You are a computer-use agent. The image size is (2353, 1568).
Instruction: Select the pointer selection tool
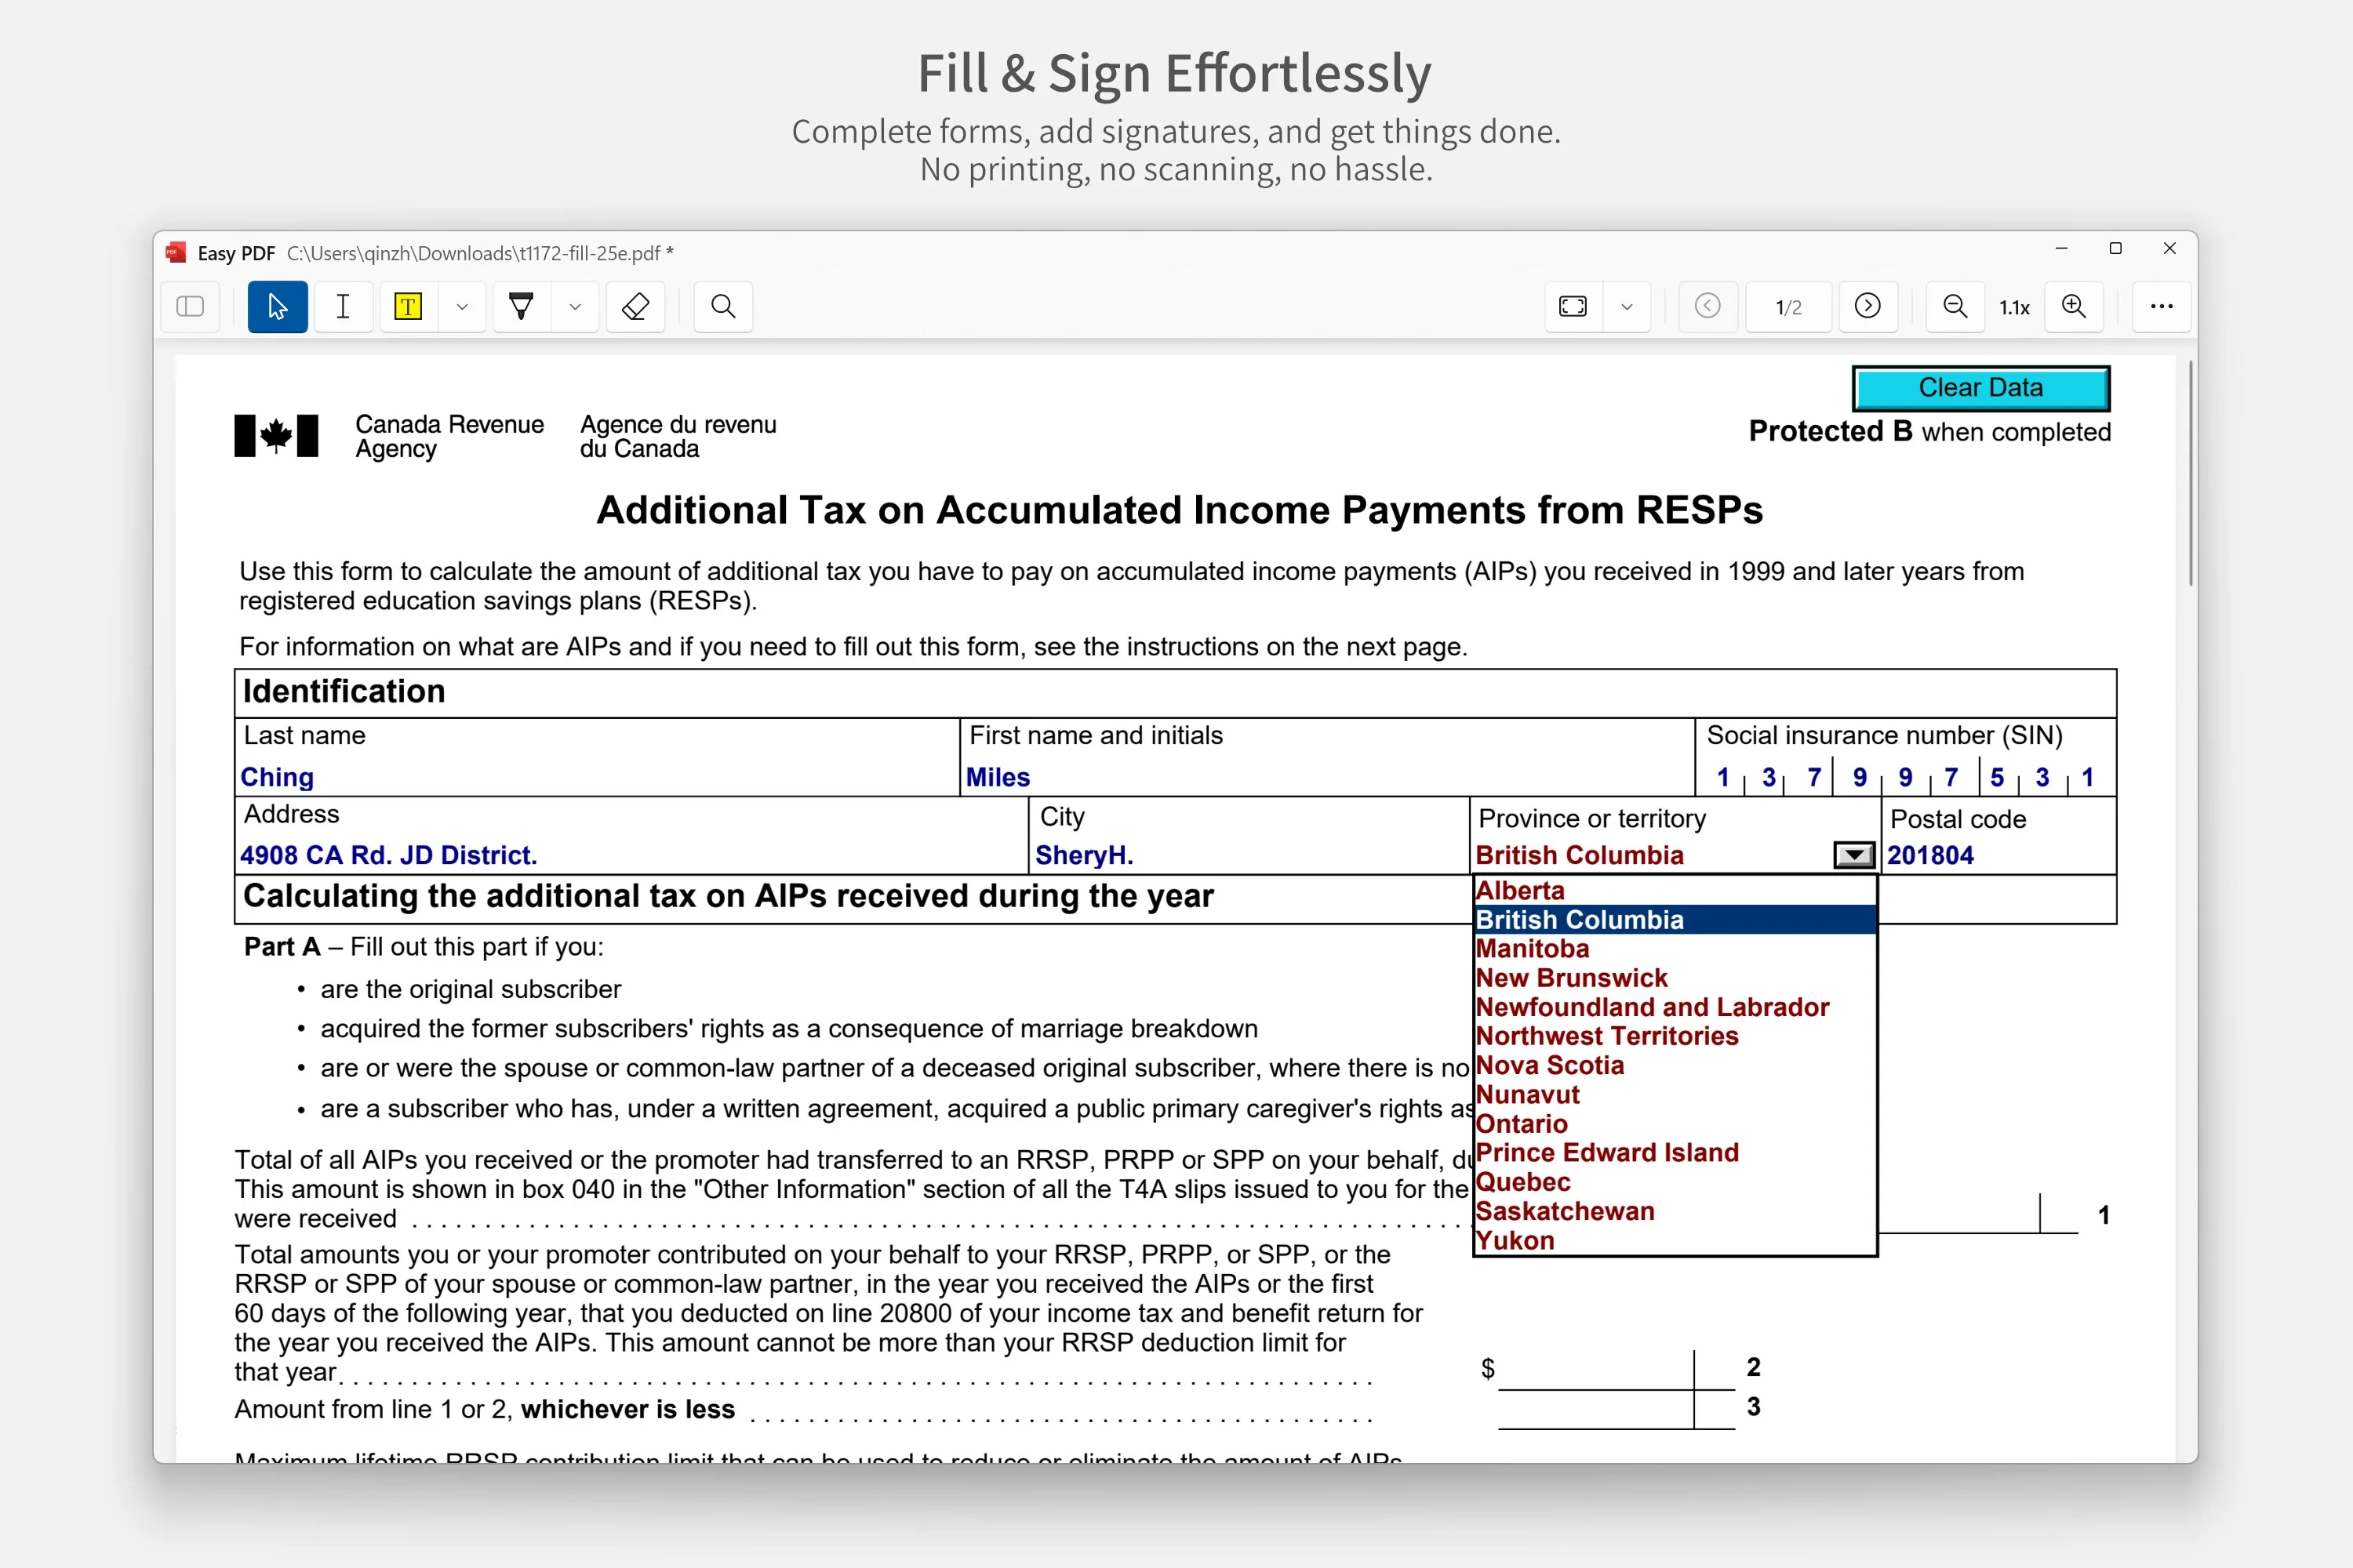tap(277, 306)
